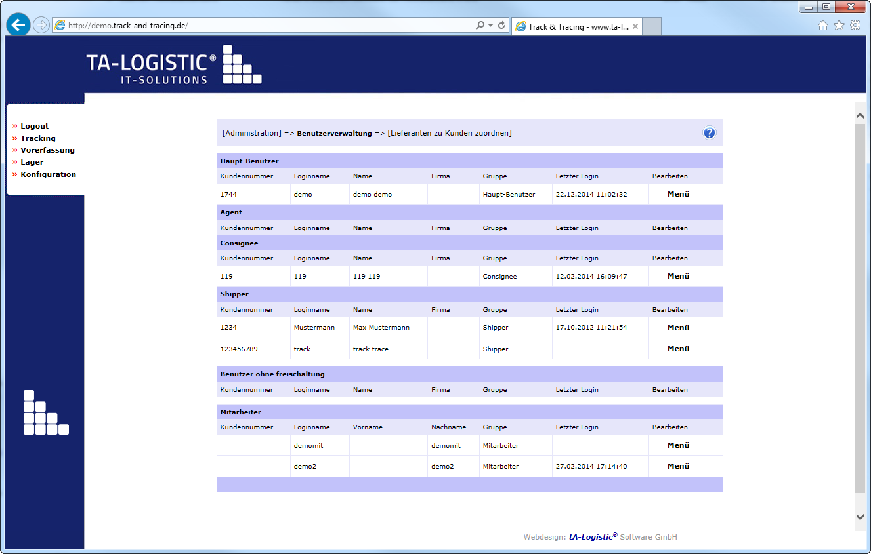Open Menü for Consignee 119
The width and height of the screenshot is (871, 554).
tap(679, 276)
